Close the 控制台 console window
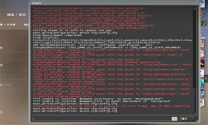 196,3
